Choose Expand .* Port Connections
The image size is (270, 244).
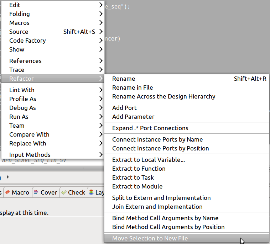(x=150, y=128)
